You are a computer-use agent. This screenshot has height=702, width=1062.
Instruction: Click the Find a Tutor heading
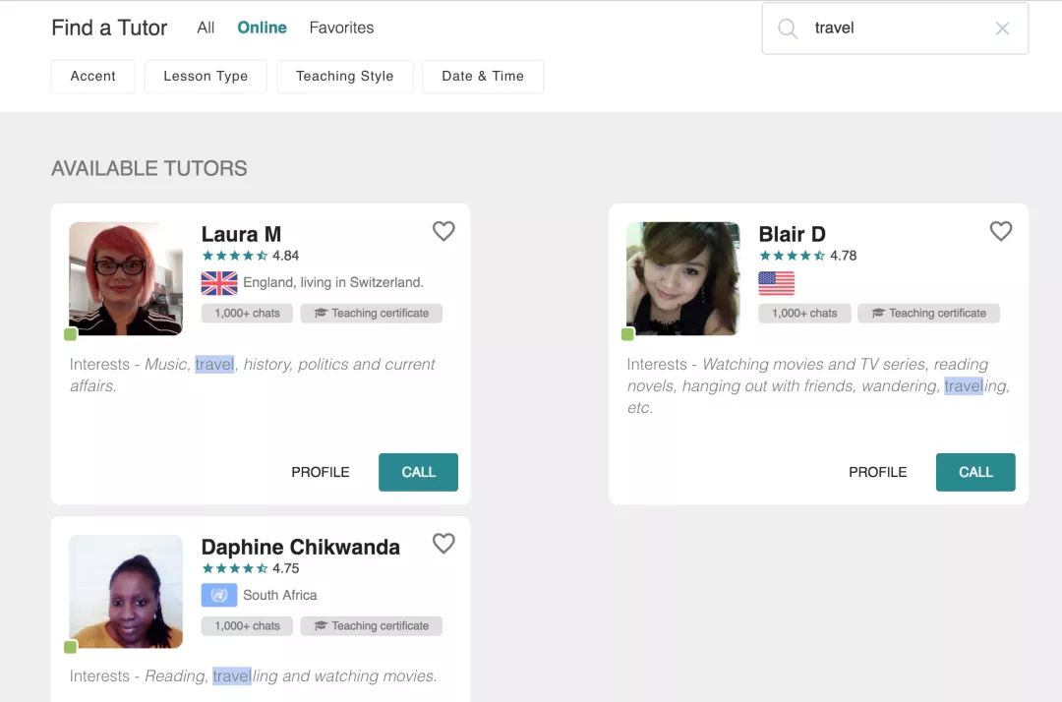109,28
